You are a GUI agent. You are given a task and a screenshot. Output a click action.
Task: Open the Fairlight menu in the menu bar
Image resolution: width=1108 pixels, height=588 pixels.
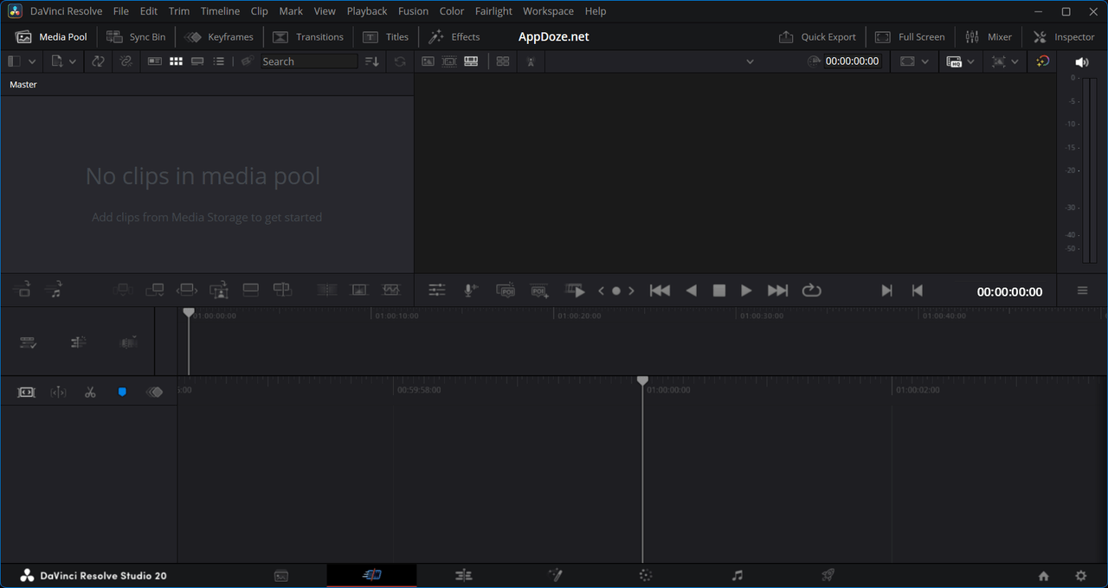(x=493, y=11)
